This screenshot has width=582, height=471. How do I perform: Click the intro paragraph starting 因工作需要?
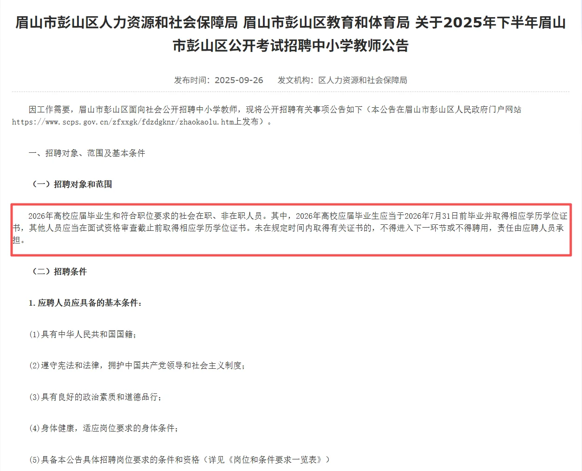(267, 116)
